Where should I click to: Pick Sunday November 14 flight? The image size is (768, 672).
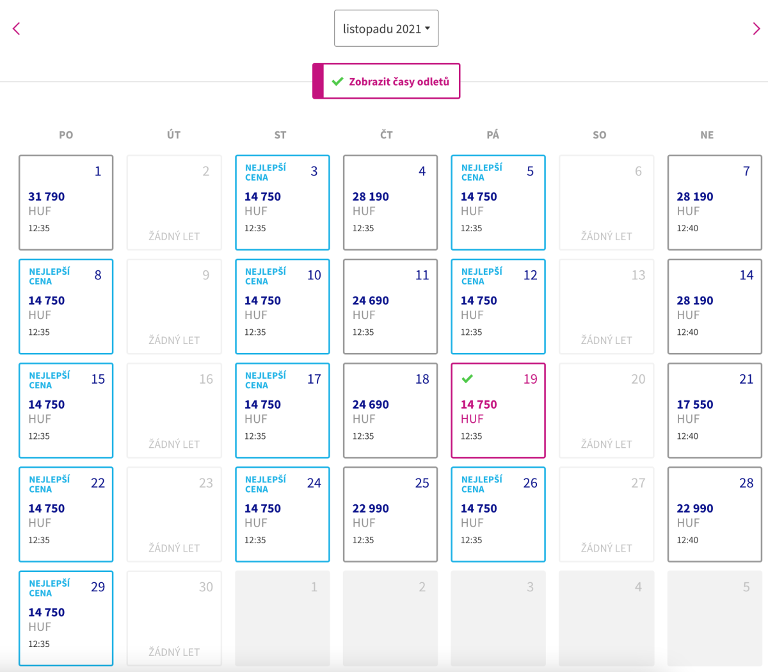click(x=714, y=306)
